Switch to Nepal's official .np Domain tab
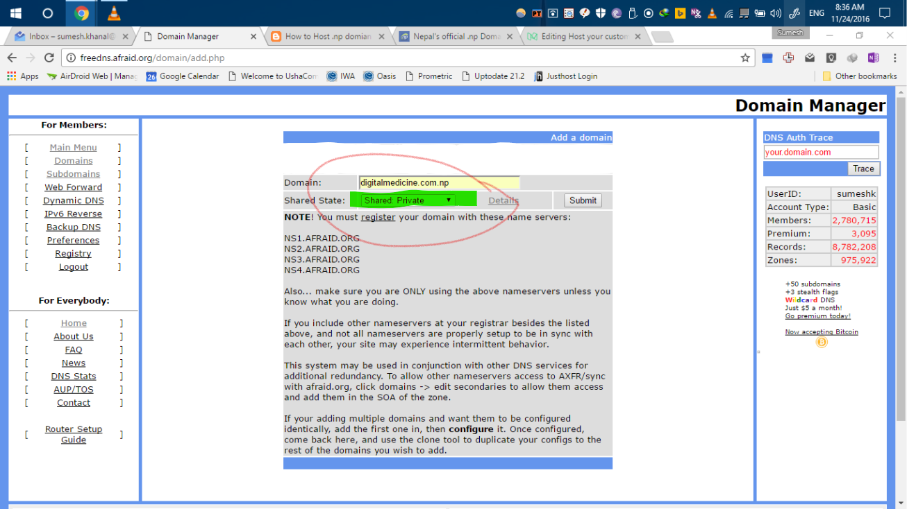Screen dimensions: 907x509 click(x=455, y=36)
